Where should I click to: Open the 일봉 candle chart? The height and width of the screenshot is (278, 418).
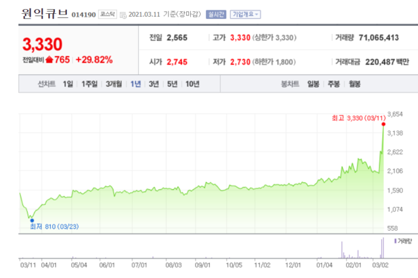[x=313, y=84]
